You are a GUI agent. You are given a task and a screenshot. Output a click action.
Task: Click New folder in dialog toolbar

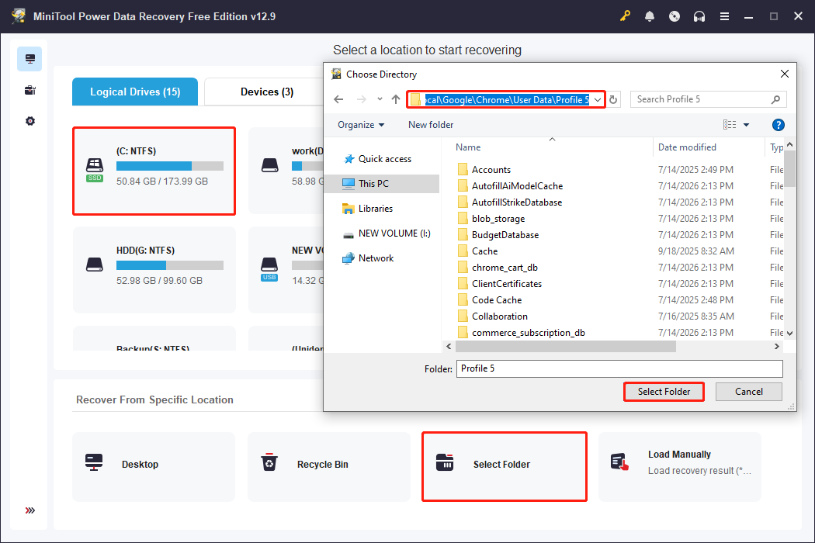pos(430,125)
